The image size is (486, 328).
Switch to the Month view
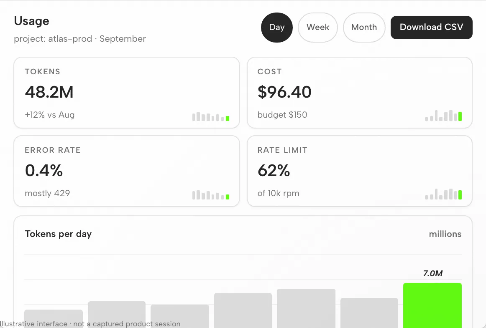pos(364,28)
